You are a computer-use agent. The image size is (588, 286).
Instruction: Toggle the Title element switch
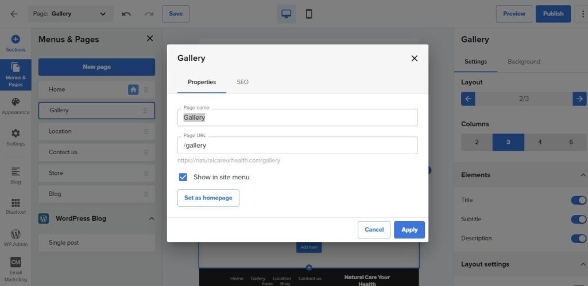(578, 200)
